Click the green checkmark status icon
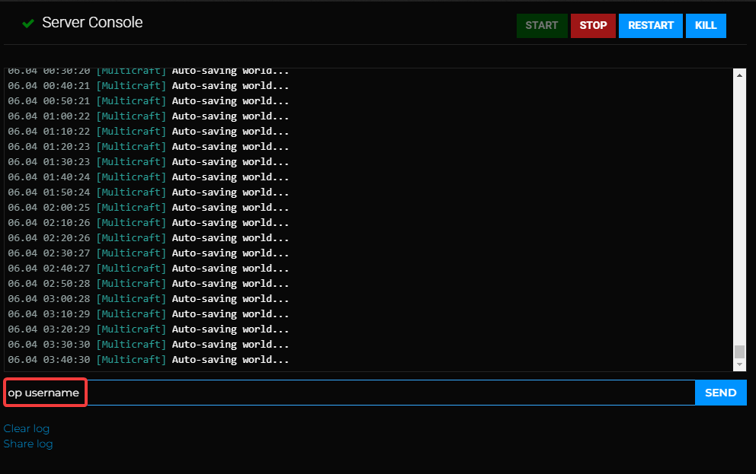 point(28,23)
